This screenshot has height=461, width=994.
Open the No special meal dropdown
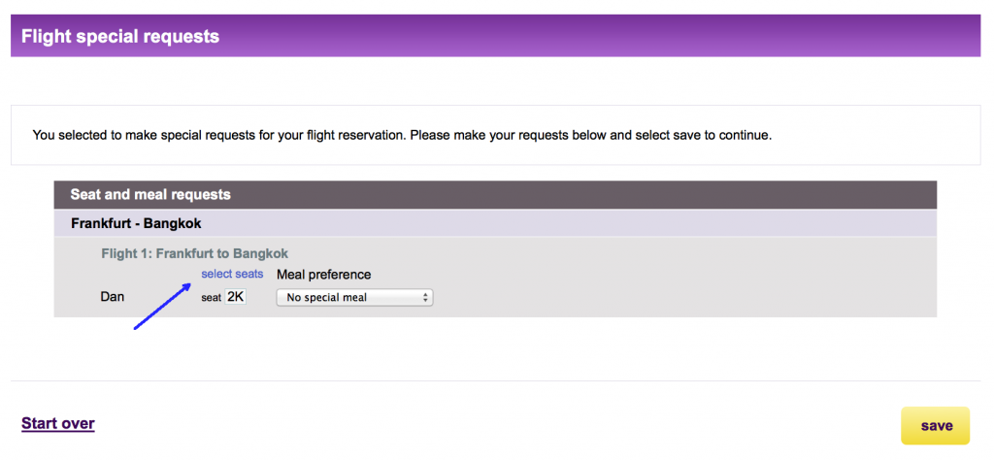[354, 297]
